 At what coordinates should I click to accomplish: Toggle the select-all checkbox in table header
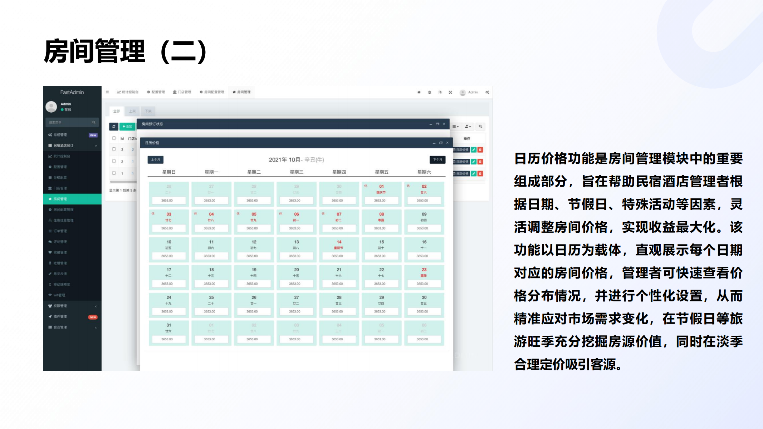coord(114,138)
